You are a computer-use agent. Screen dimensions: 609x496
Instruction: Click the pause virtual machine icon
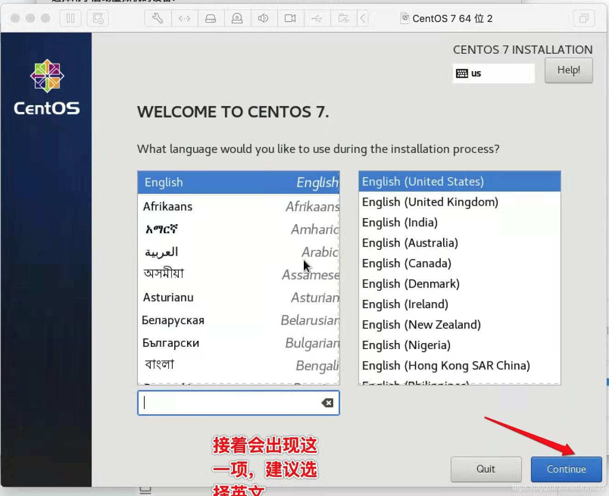[70, 18]
